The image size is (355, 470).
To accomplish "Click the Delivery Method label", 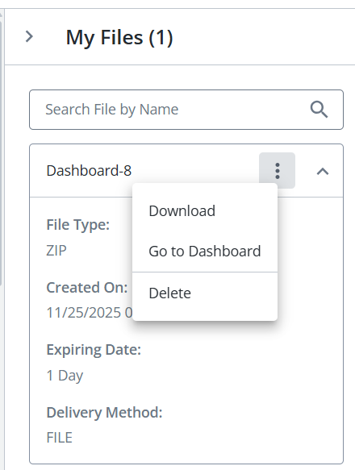I will (x=104, y=413).
